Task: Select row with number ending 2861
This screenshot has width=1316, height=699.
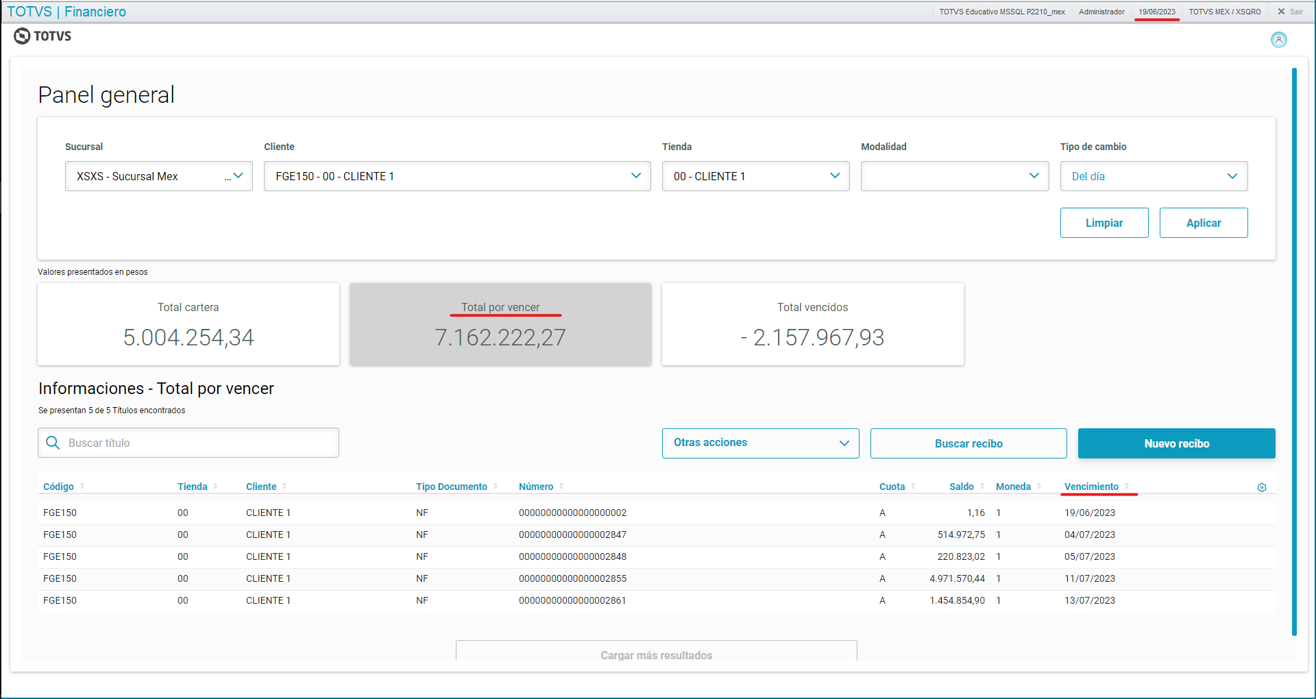Action: click(x=657, y=600)
